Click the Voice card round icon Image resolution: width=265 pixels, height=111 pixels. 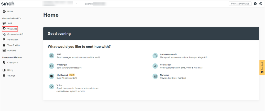pos(51,87)
